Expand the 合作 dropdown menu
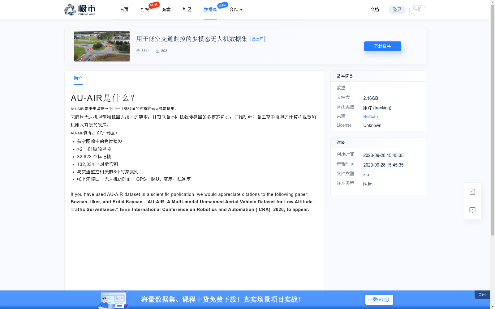The height and width of the screenshot is (309, 495). point(236,10)
